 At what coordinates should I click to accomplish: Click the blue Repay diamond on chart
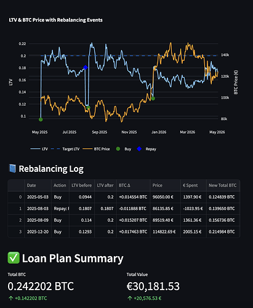coord(86,68)
